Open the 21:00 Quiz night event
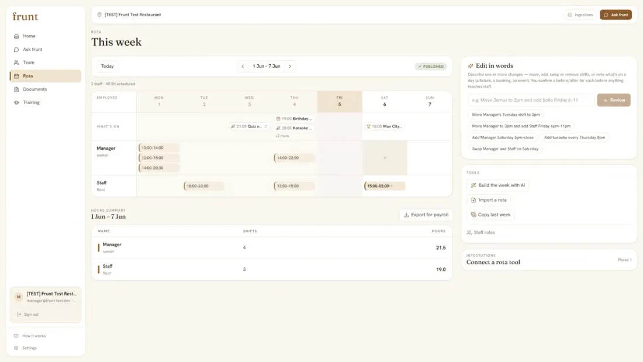643x362 pixels. pos(250,126)
